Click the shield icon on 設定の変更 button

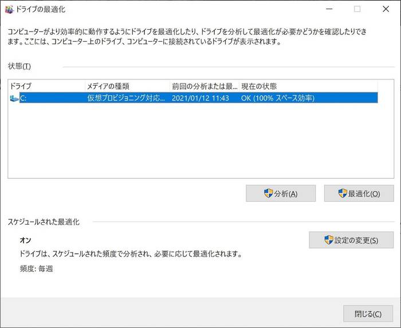(329, 240)
